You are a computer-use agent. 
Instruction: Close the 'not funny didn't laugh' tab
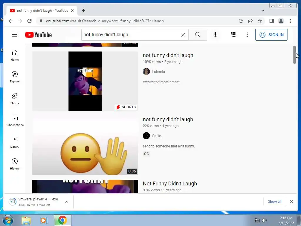pyautogui.click(x=72, y=11)
